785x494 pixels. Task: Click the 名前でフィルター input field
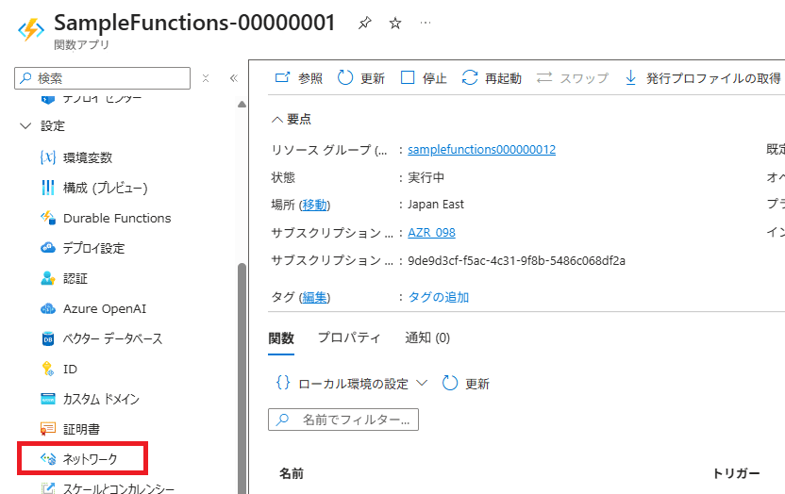[354, 420]
